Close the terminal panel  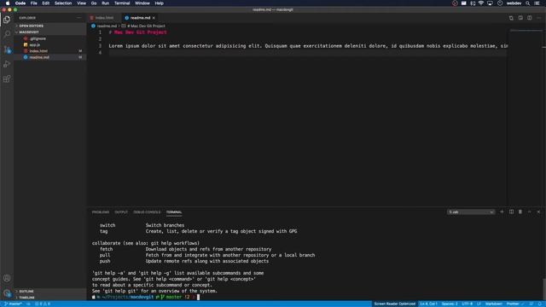(x=538, y=211)
